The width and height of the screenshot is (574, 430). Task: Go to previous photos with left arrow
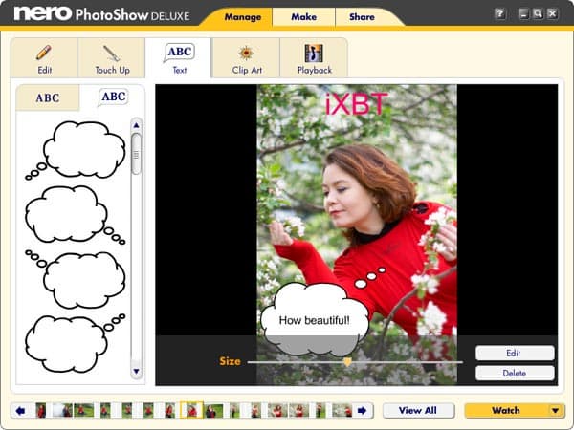[20, 411]
